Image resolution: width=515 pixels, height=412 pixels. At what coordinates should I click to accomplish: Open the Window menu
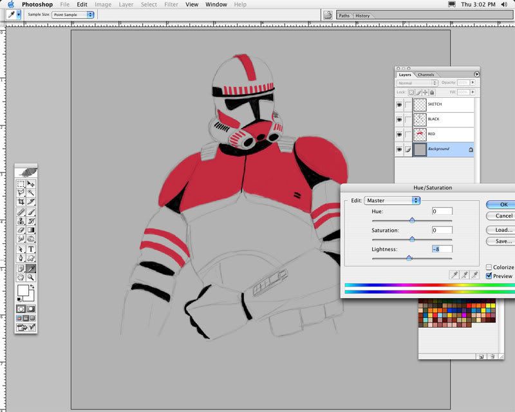pos(216,5)
